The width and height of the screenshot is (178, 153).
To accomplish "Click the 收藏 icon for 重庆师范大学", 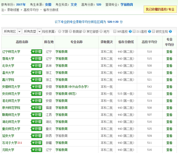I will click(36, 129).
